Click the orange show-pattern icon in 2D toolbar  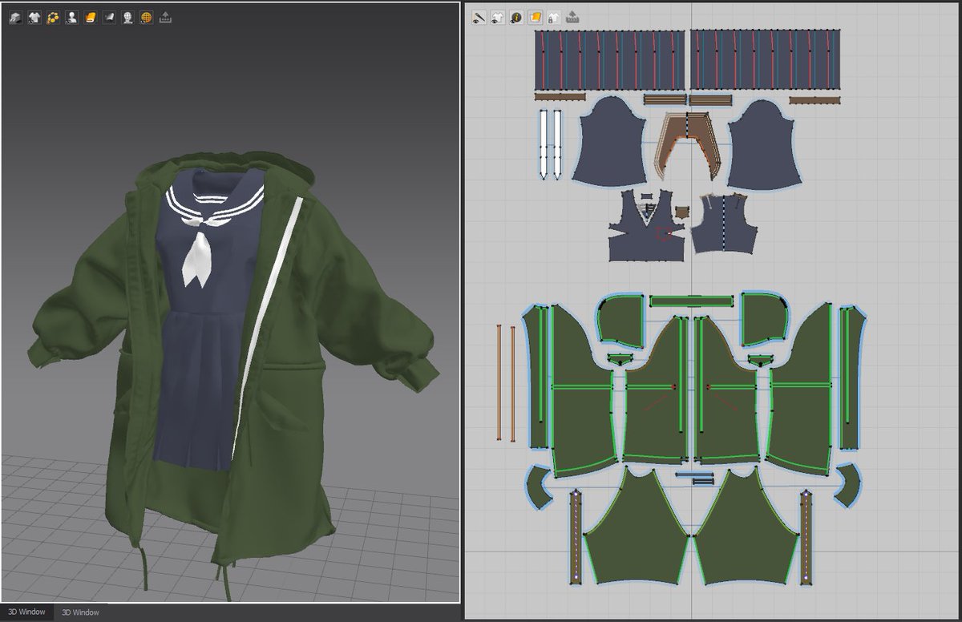point(536,17)
